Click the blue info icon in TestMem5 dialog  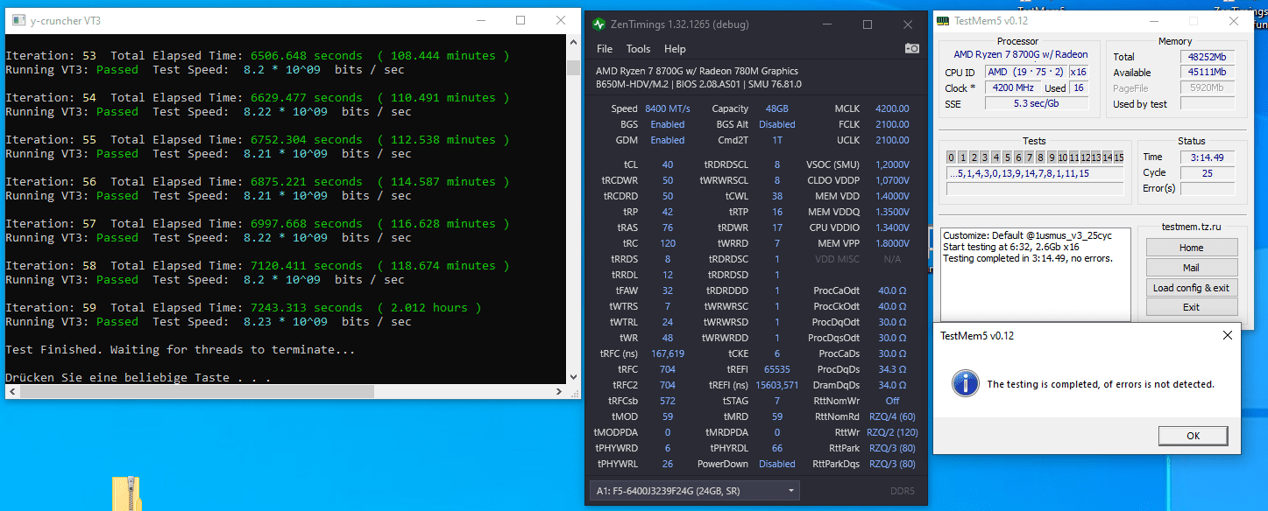pyautogui.click(x=965, y=383)
